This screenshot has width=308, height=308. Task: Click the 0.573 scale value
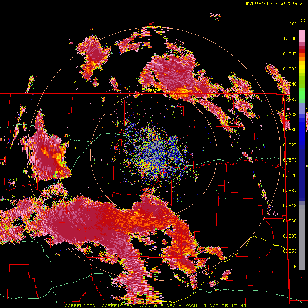290,160
